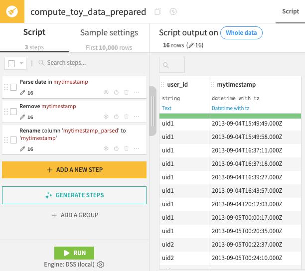This screenshot has height=271, width=305.
Task: Open engine settings gear next to DSS (local)
Action: [101, 265]
